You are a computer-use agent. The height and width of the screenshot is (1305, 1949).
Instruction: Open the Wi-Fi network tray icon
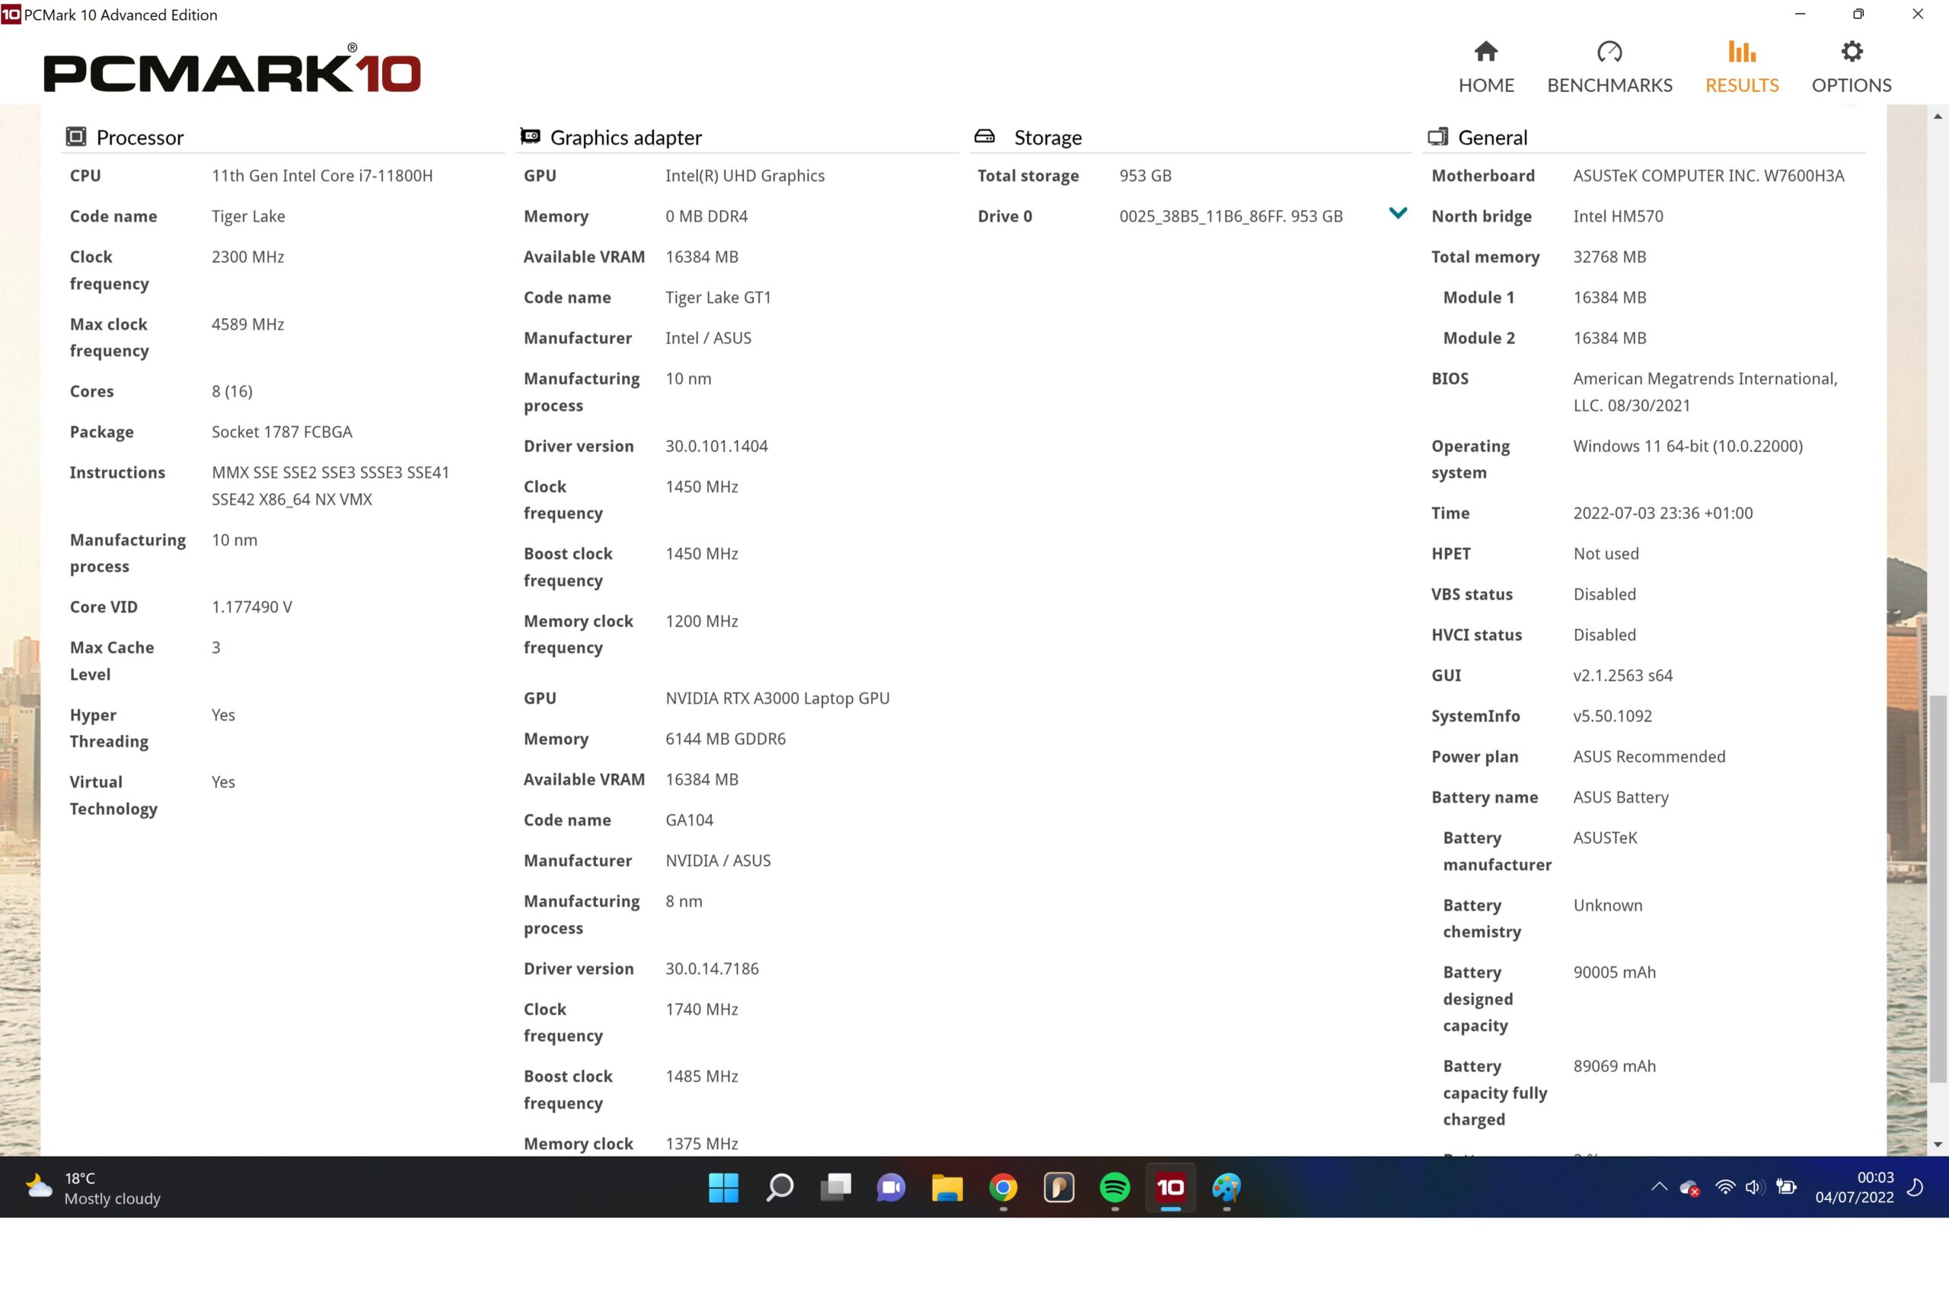(x=1725, y=1188)
